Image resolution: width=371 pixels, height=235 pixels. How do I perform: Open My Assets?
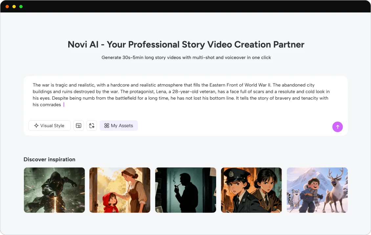(119, 126)
